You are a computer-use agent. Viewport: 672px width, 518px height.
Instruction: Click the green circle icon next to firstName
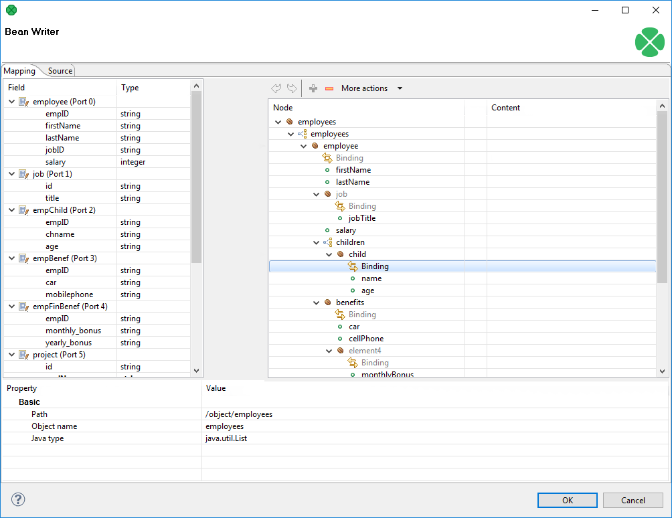(x=328, y=169)
